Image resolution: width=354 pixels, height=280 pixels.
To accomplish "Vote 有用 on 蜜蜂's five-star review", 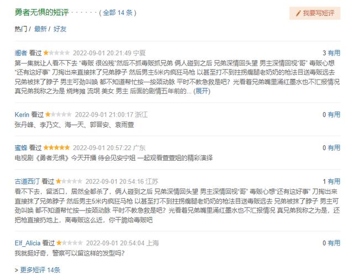I will click(x=334, y=148).
